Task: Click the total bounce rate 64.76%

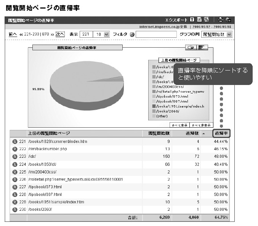Action: [221, 218]
